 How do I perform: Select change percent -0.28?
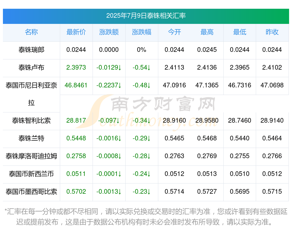tap(142, 156)
